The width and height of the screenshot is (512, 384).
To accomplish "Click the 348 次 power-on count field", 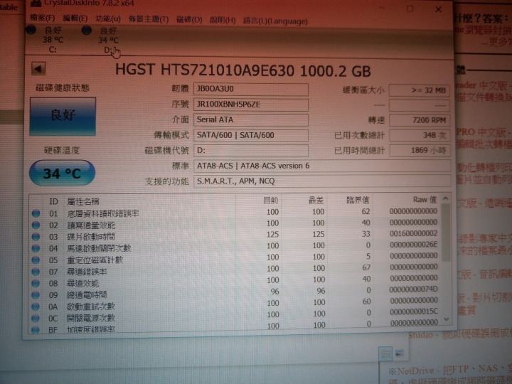I will click(x=420, y=135).
